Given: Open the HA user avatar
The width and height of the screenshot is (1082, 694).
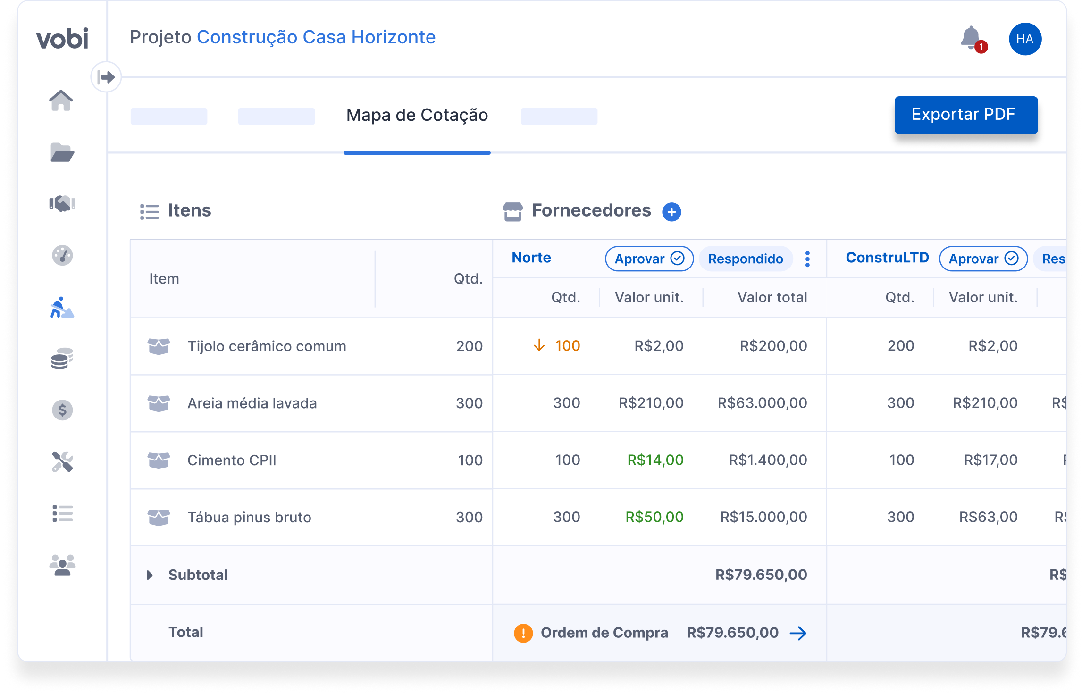Looking at the screenshot, I should pos(1025,39).
